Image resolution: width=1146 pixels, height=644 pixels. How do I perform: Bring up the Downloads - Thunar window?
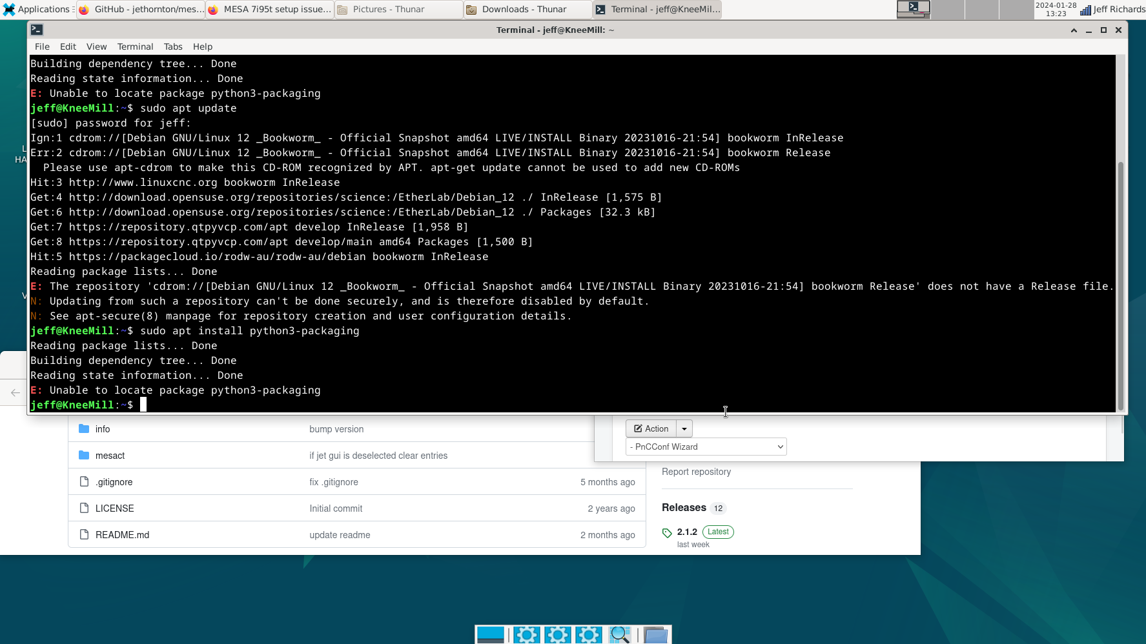pos(528,9)
